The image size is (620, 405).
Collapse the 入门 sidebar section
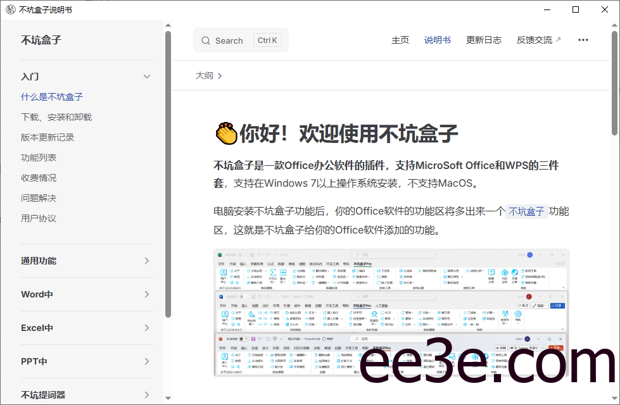click(x=147, y=76)
